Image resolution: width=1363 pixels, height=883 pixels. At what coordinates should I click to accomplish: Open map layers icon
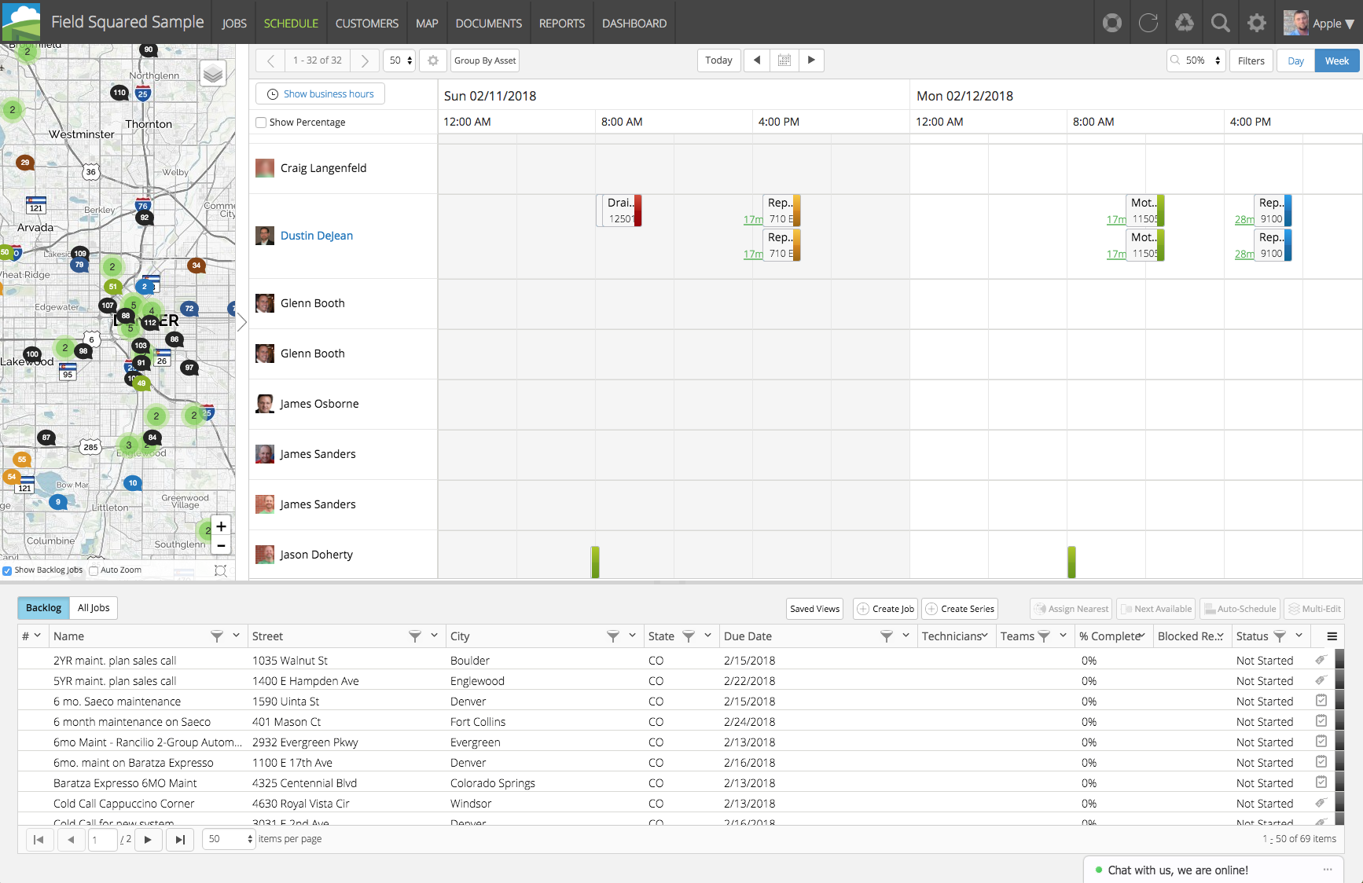click(213, 74)
